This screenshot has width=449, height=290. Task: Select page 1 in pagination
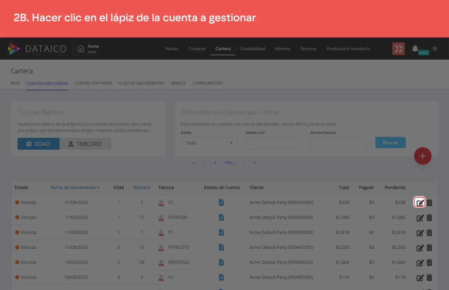[215, 163]
